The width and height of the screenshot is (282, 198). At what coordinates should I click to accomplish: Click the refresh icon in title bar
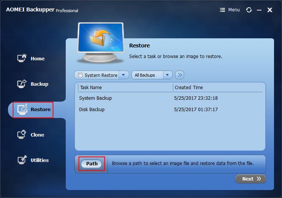249,10
